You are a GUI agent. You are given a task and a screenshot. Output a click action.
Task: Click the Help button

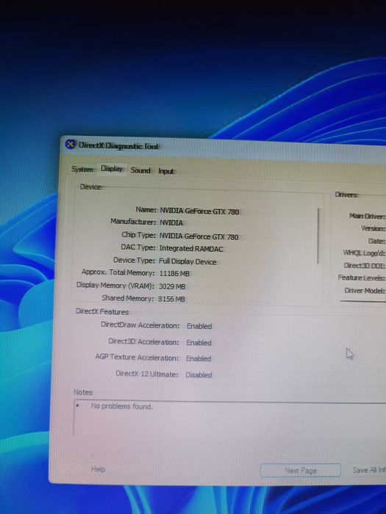pos(98,469)
